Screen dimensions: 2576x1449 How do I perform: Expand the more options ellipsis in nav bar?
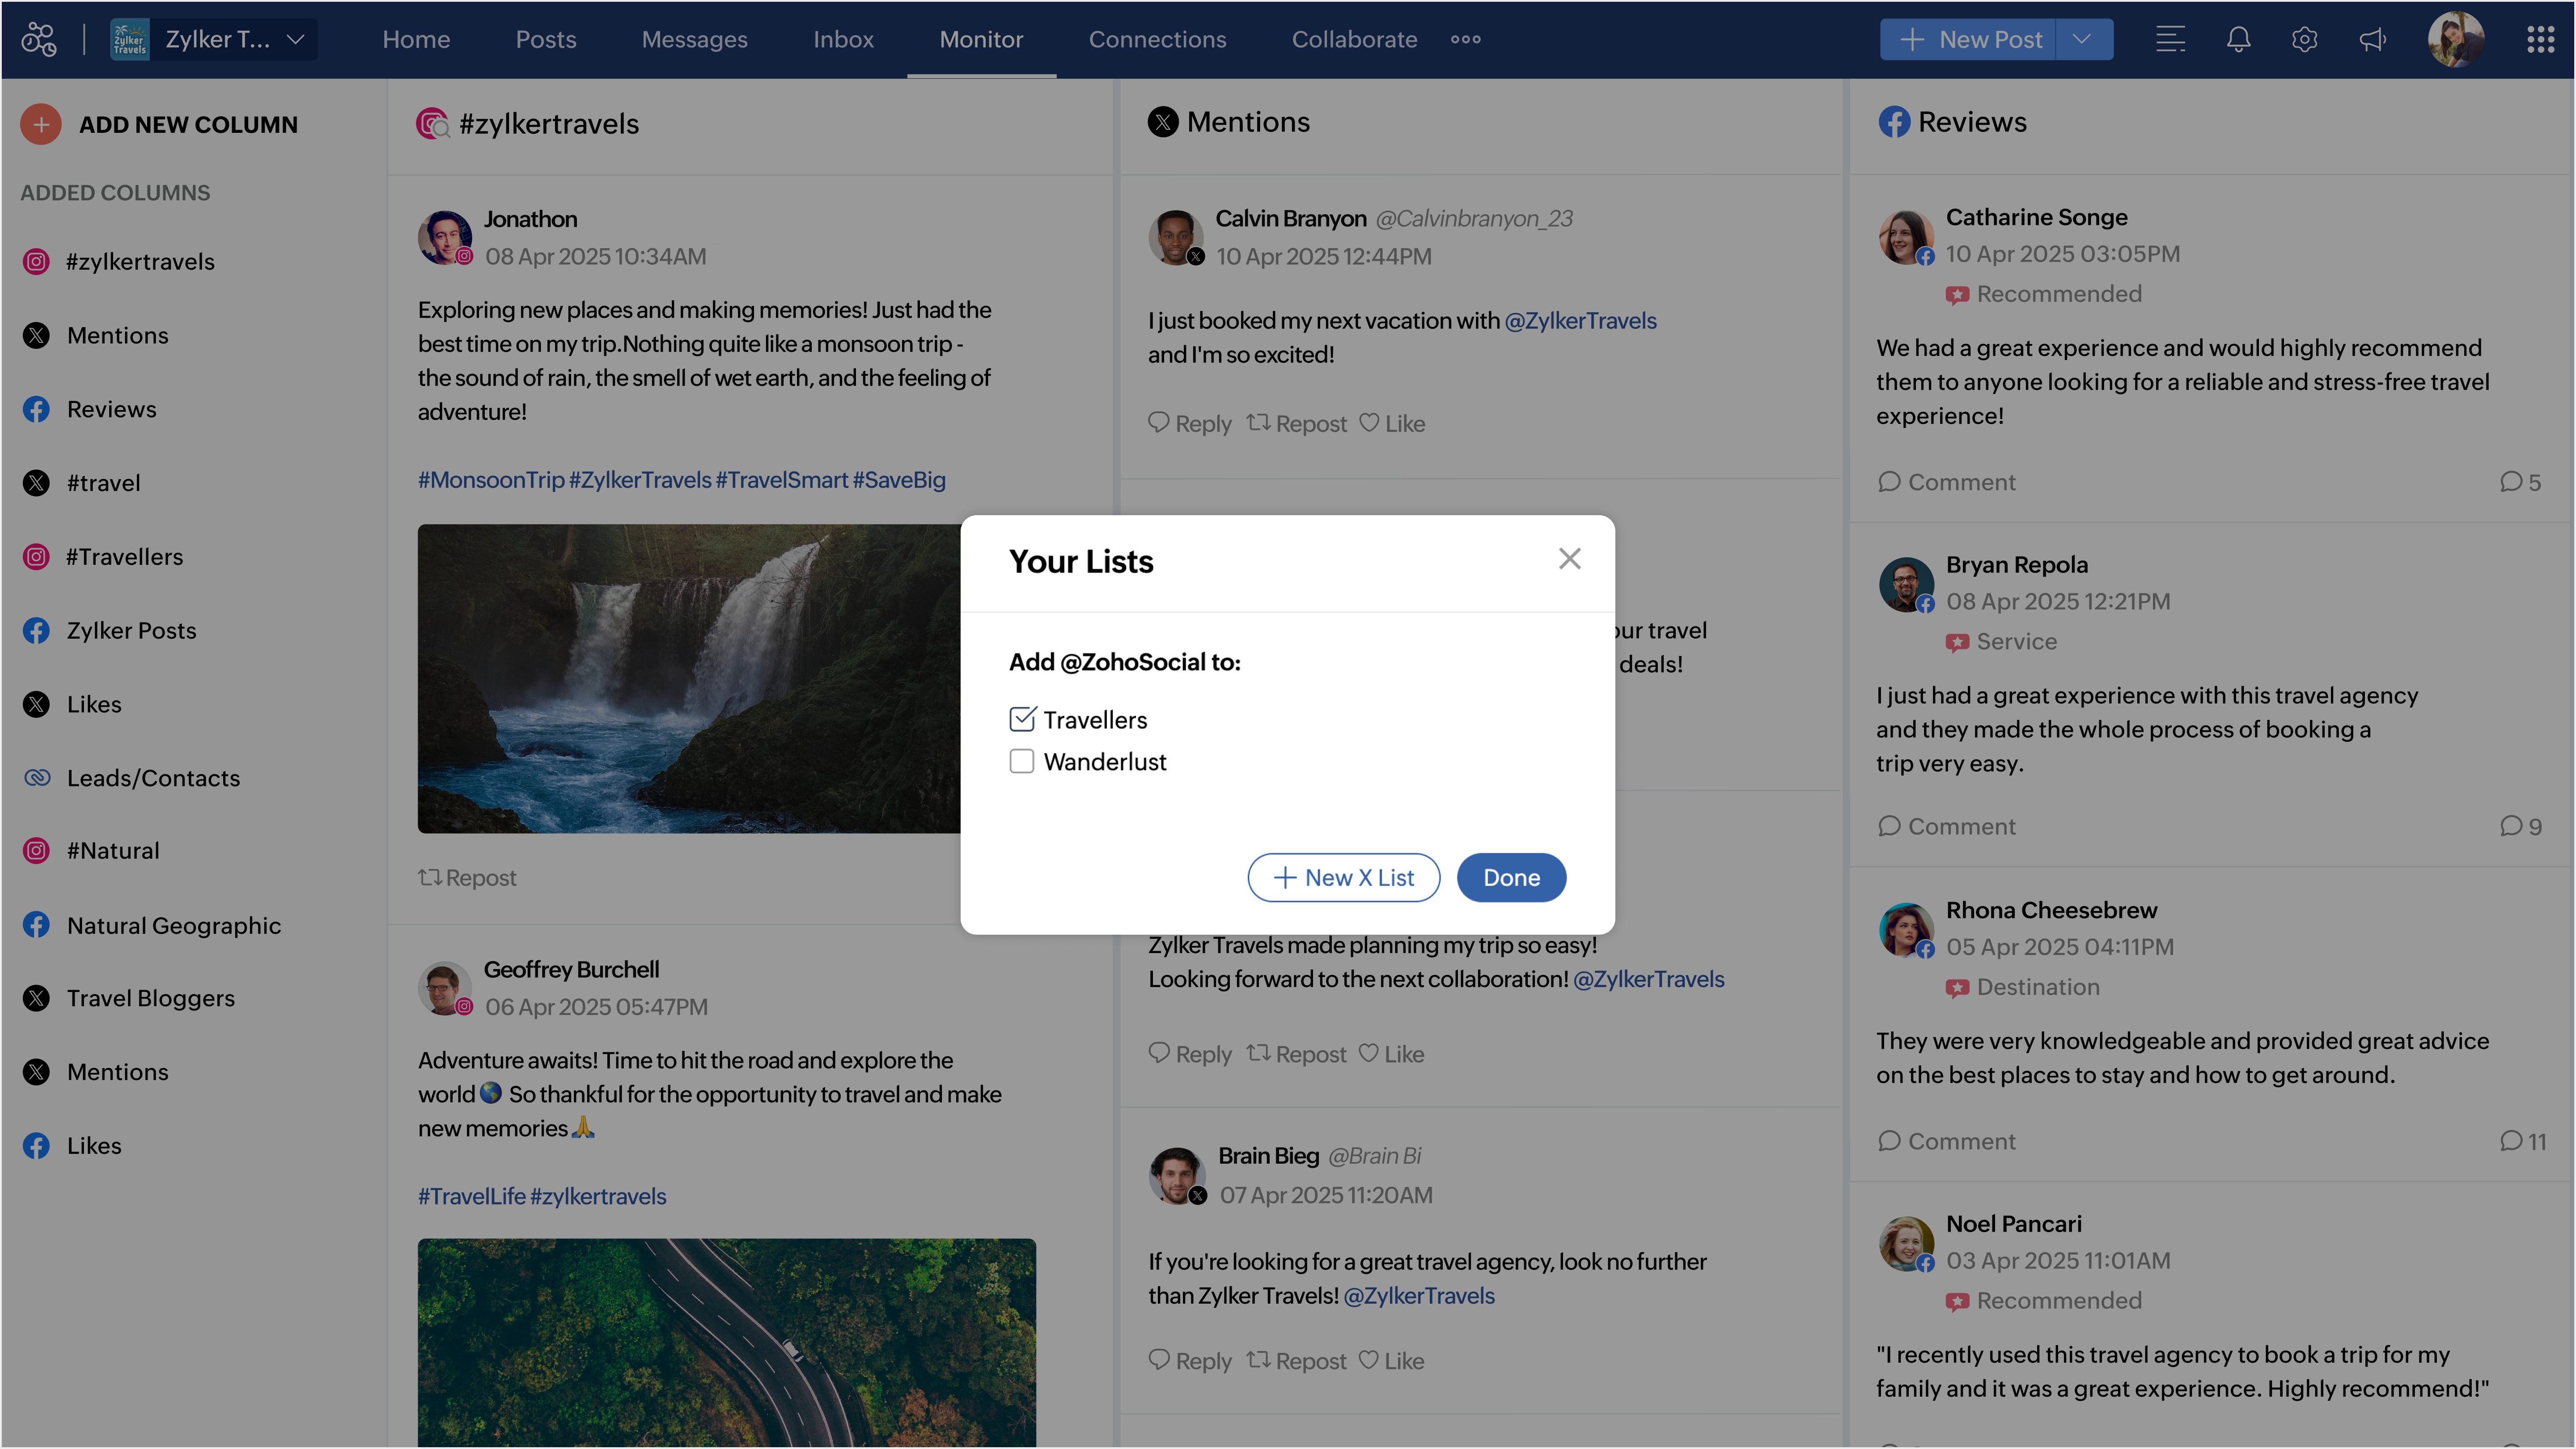tap(1465, 39)
